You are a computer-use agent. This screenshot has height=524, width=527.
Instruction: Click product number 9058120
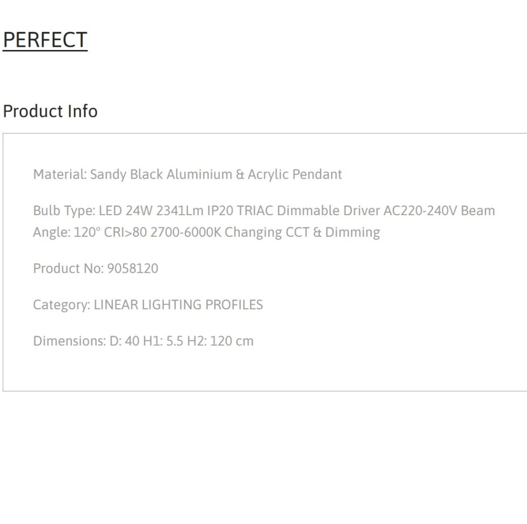[133, 269]
